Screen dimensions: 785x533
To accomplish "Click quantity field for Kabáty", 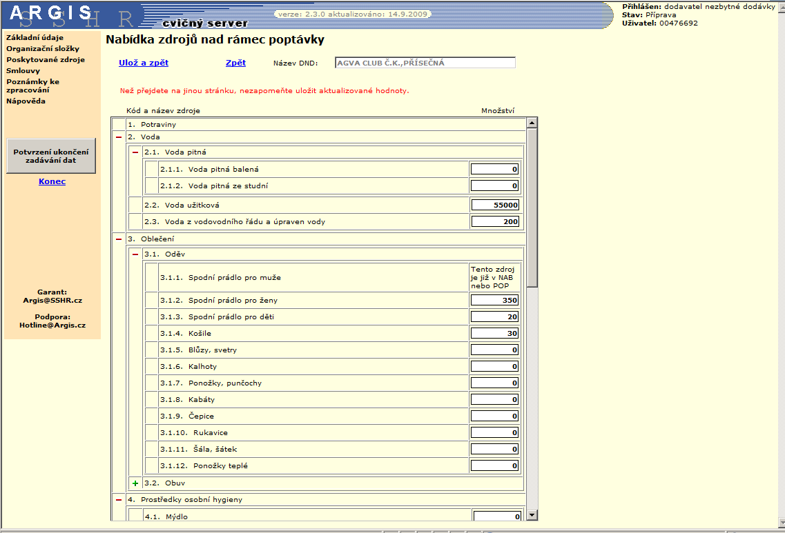I will click(494, 399).
